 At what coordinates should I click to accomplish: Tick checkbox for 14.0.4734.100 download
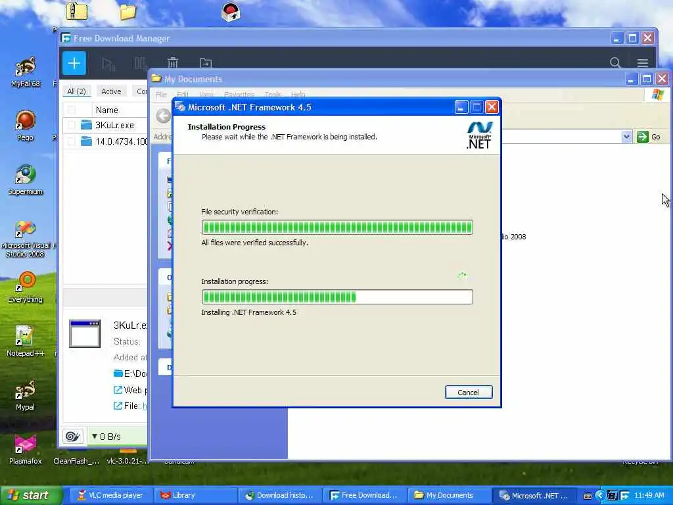[x=71, y=141]
